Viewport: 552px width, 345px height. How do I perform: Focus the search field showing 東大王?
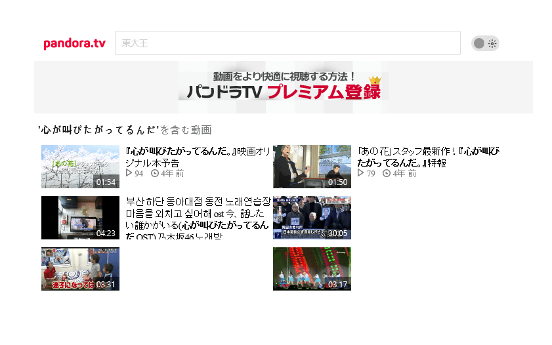click(x=287, y=43)
